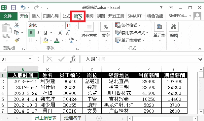Click the phonetic guide wén icon
Screen dimensions: 204x121
71,40
